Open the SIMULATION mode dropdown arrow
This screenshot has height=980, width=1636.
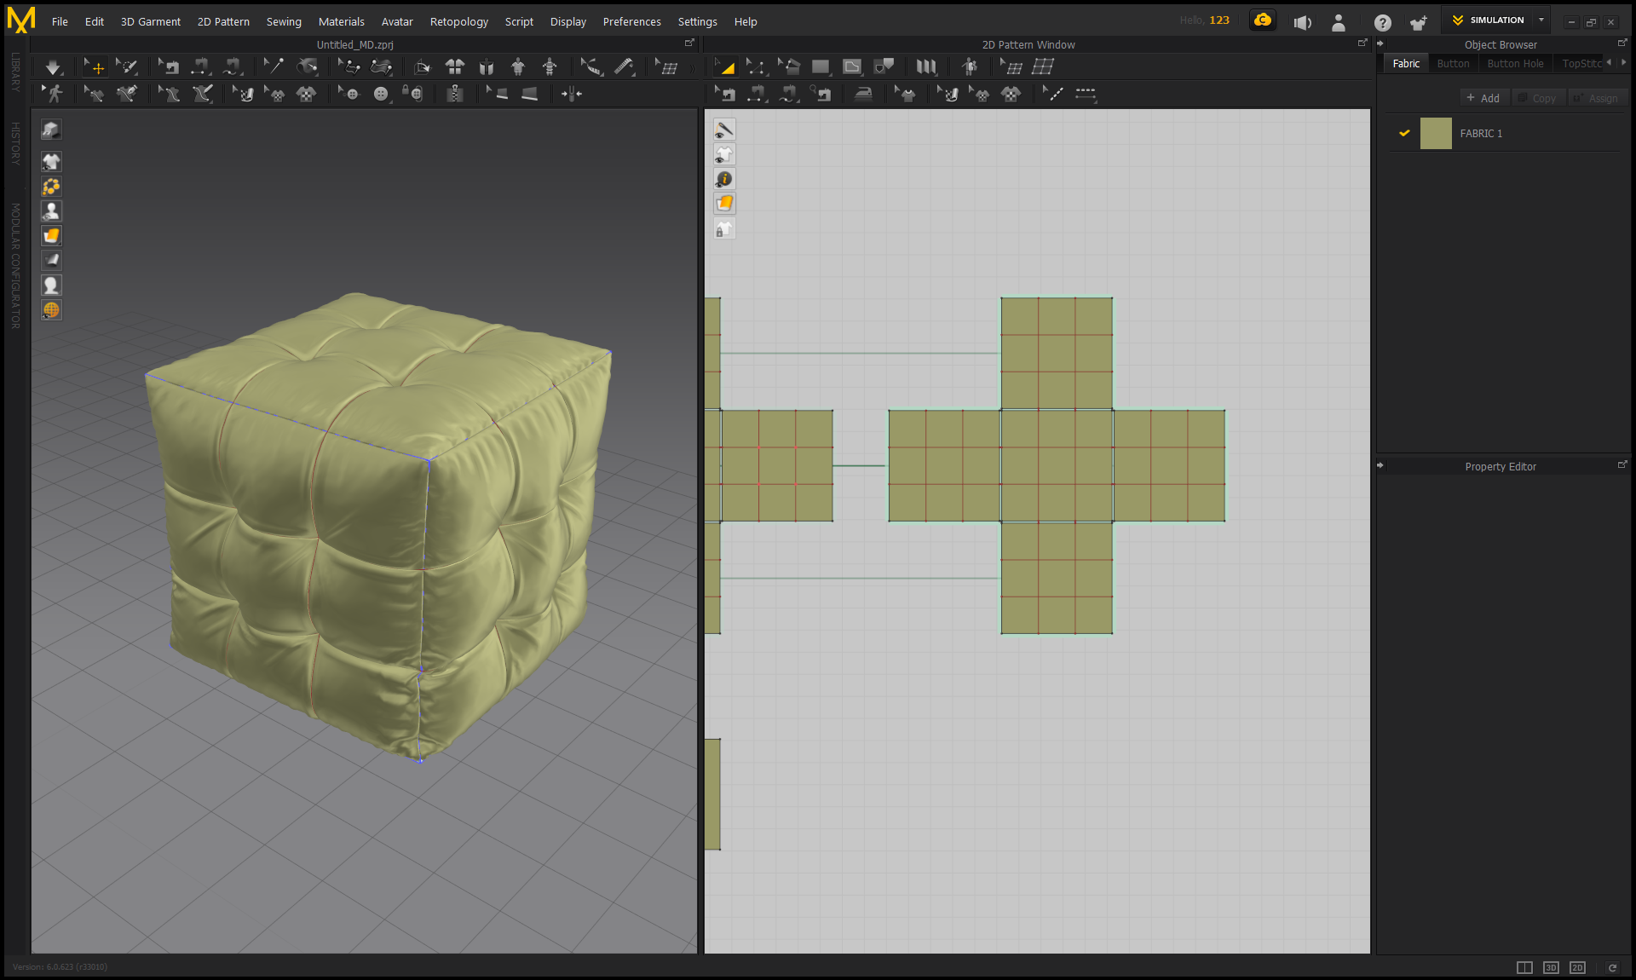(x=1541, y=20)
